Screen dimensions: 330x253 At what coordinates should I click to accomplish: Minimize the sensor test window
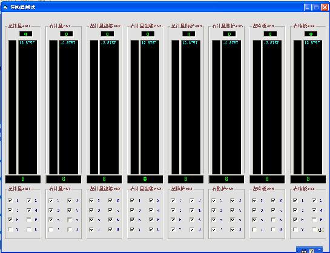coord(308,7)
